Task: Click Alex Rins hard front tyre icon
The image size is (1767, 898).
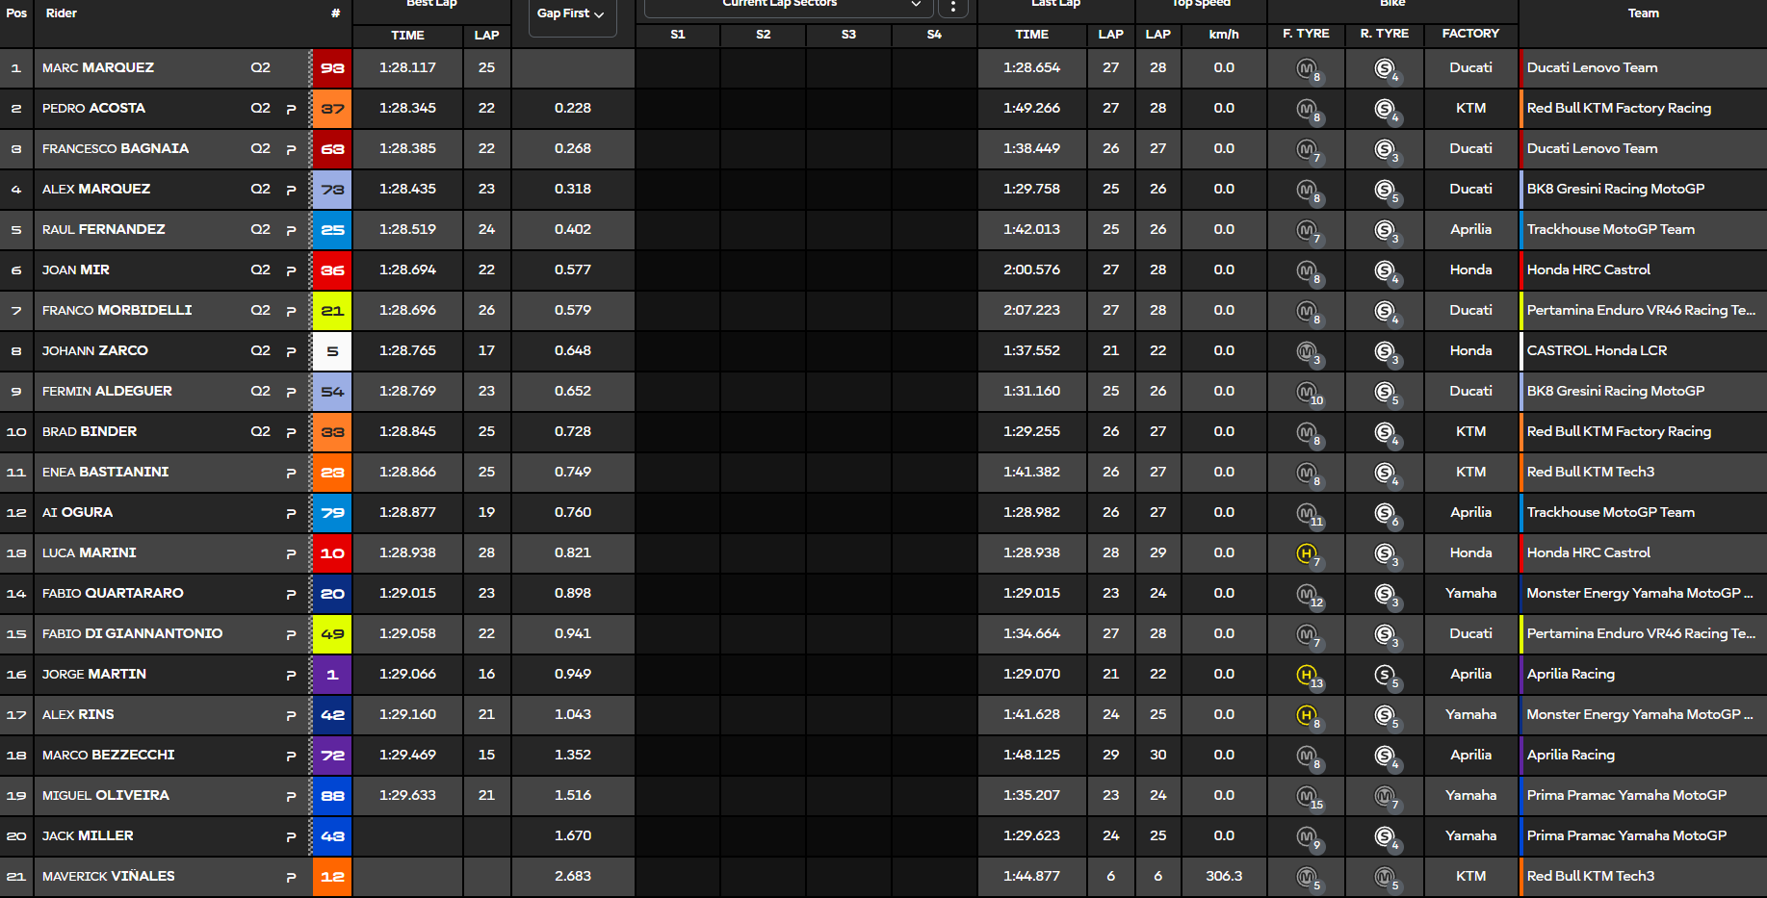Action: [x=1307, y=715]
